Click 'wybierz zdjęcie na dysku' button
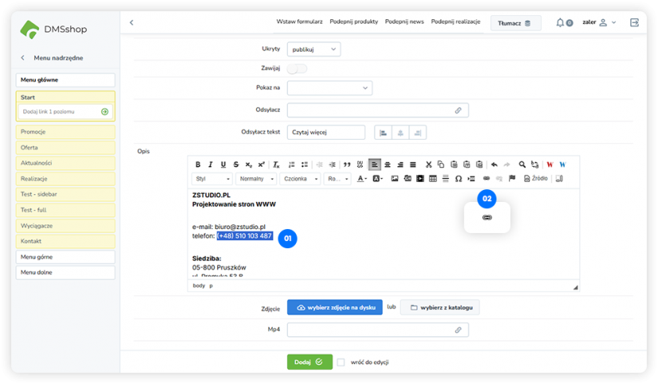The width and height of the screenshot is (658, 384). [334, 307]
